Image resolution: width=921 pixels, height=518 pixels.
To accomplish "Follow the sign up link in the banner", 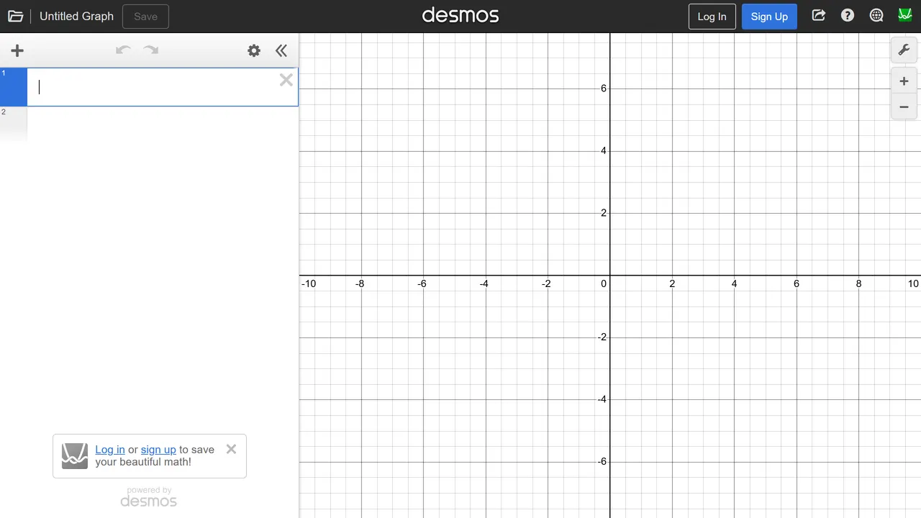I will [158, 450].
